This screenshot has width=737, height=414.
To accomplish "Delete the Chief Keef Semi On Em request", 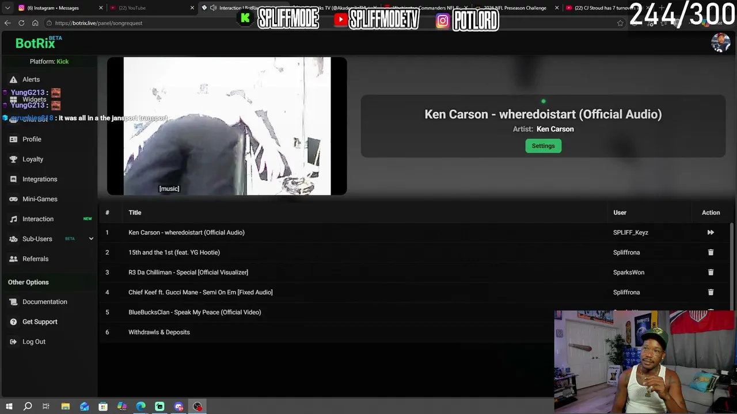I will click(711, 292).
